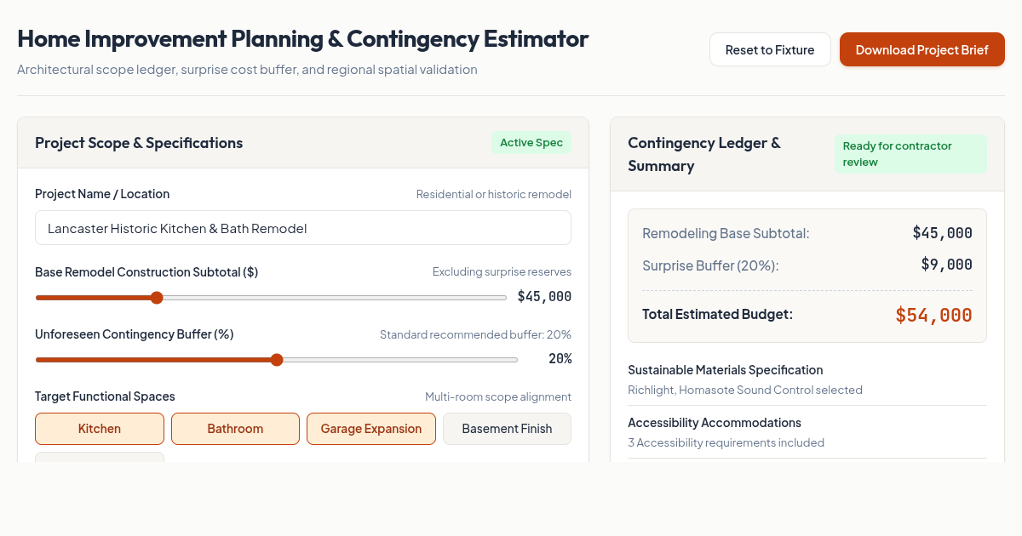Click the Multi-room scope alignment hint
Screen dimensions: 1022x536
point(498,396)
